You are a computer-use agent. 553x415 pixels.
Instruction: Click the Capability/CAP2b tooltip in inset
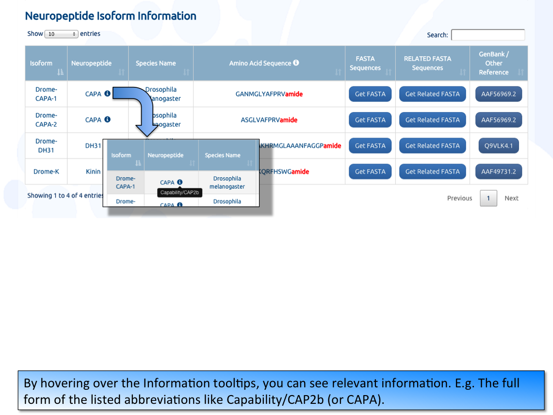179,192
